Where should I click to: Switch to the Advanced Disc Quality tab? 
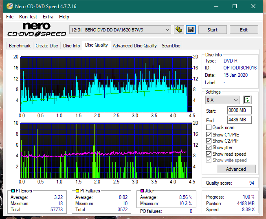click(x=134, y=46)
